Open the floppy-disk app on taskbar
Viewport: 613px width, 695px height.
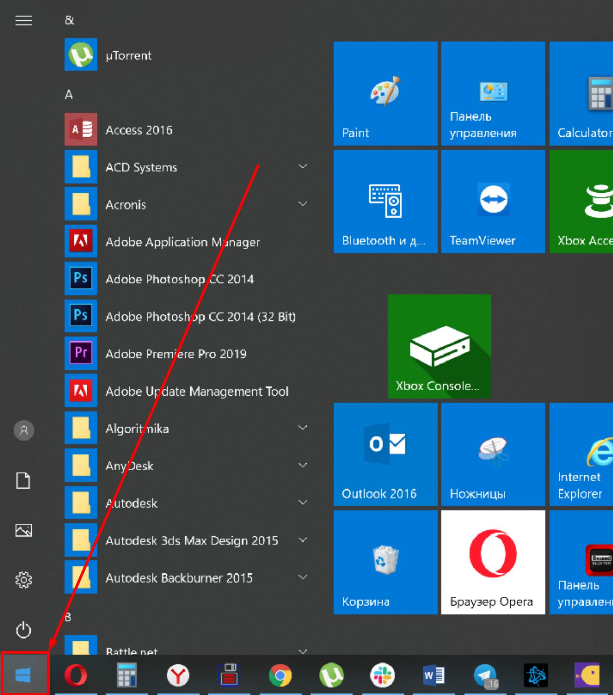[x=229, y=675]
